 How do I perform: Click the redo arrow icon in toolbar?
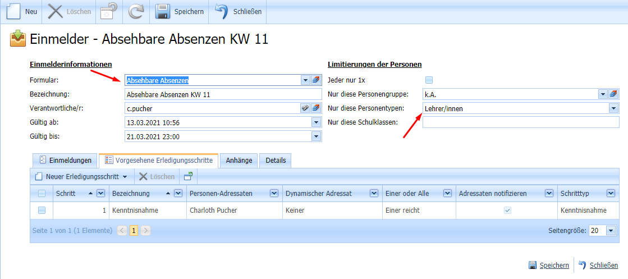click(136, 12)
